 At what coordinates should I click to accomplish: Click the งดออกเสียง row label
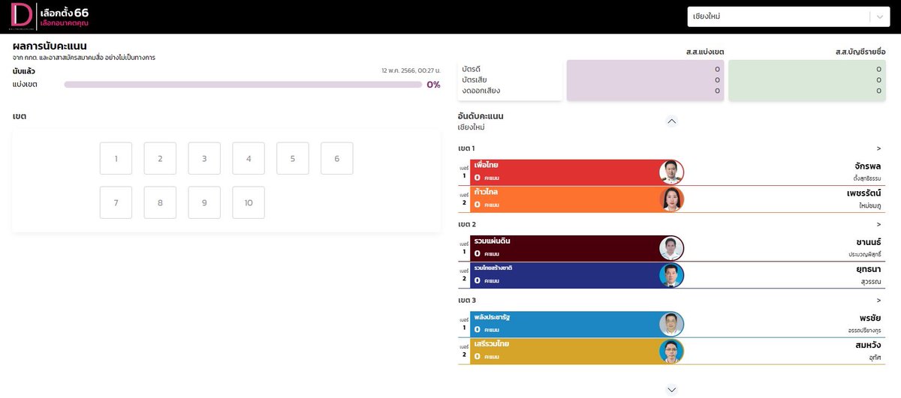(x=481, y=91)
